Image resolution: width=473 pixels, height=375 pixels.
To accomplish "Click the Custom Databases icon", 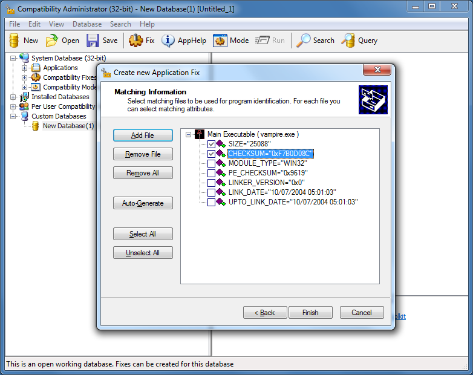I will (x=24, y=116).
